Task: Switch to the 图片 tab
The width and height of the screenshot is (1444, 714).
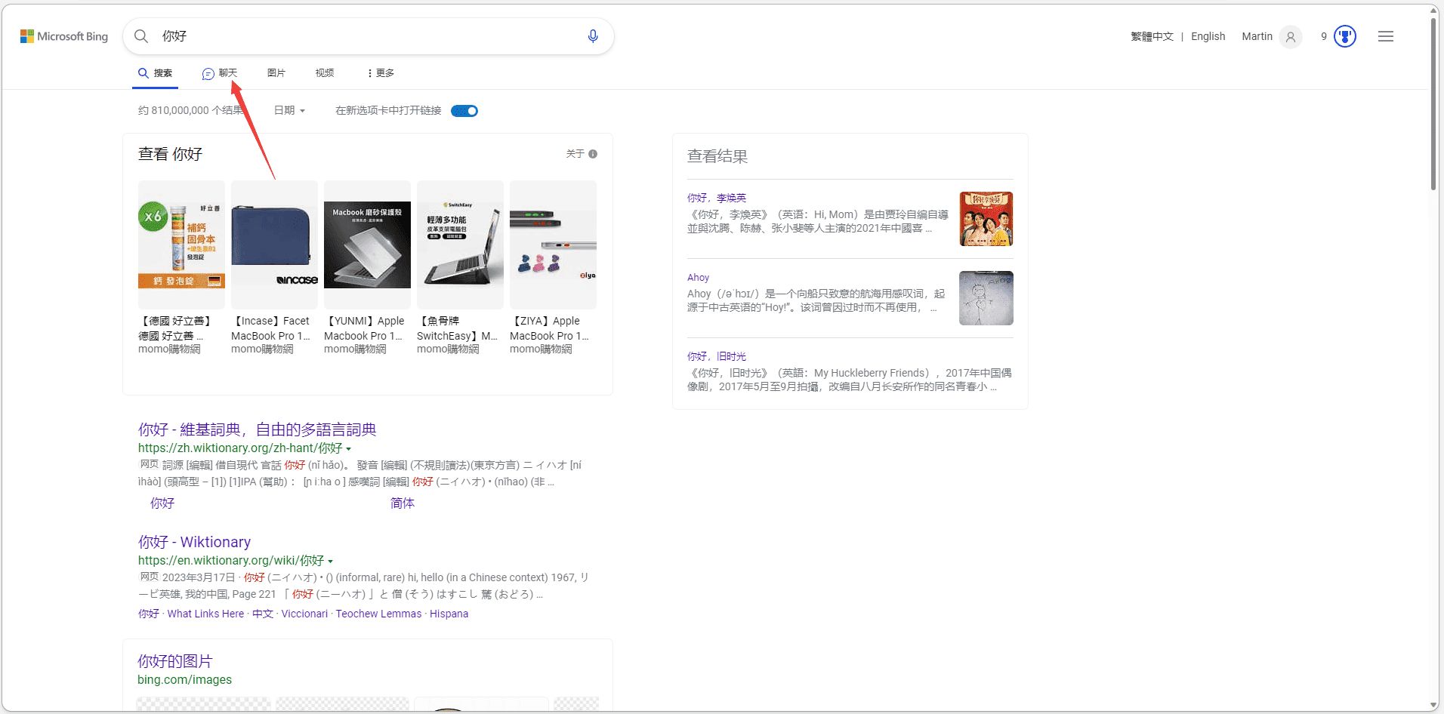Action: pos(276,72)
